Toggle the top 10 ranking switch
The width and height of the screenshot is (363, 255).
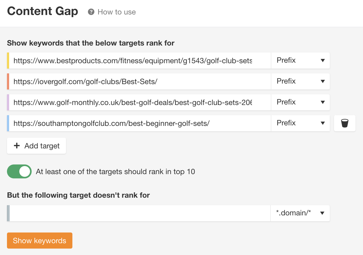click(19, 171)
